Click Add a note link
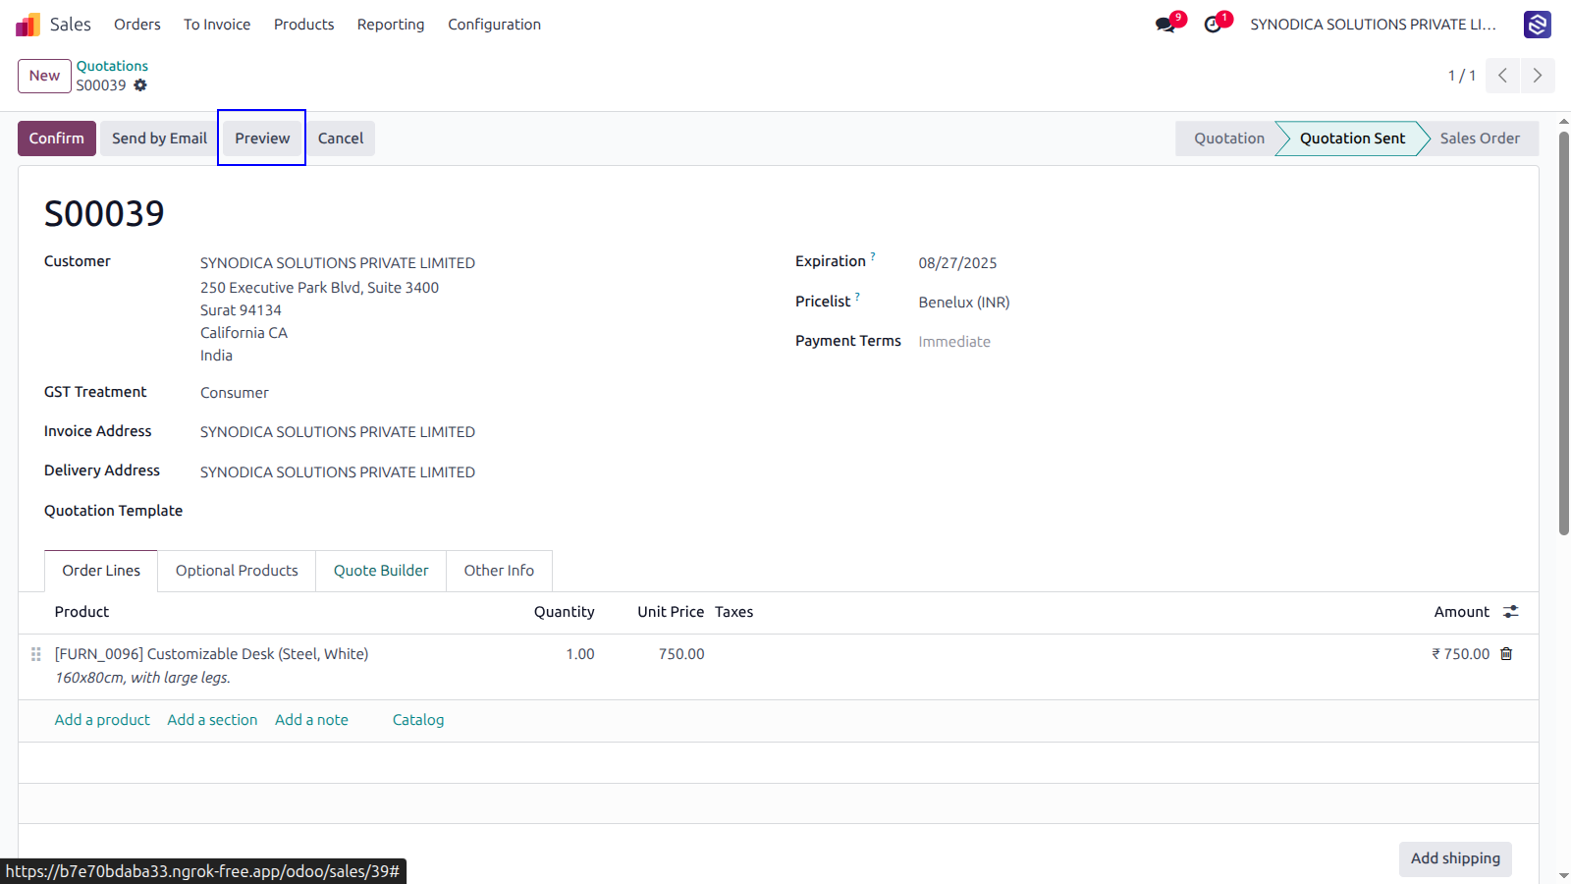This screenshot has height=884, width=1571. click(x=311, y=720)
